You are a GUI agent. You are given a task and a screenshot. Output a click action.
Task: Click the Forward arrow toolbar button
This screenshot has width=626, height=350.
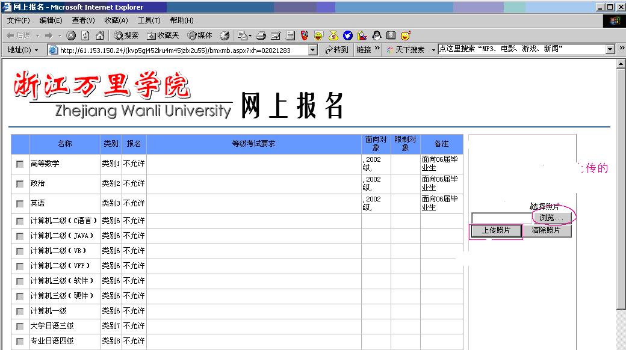click(49, 35)
